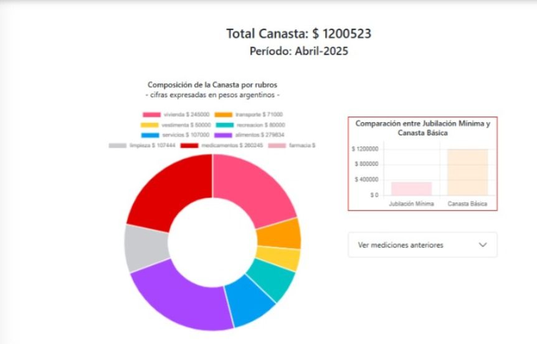Viewport: 537px width, 344px height.
Task: Toggle the alimentos legend color swatch
Action: [223, 135]
